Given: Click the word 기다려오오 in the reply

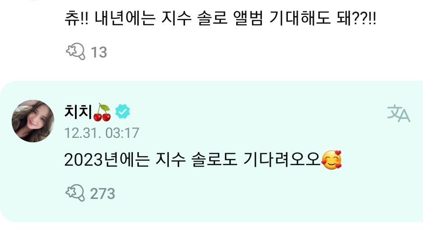Looking at the screenshot, I should 282,160.
